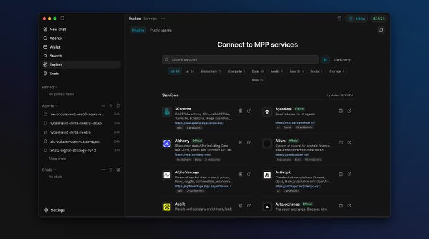Open agent me-scours-web-web3-news

coord(81,114)
